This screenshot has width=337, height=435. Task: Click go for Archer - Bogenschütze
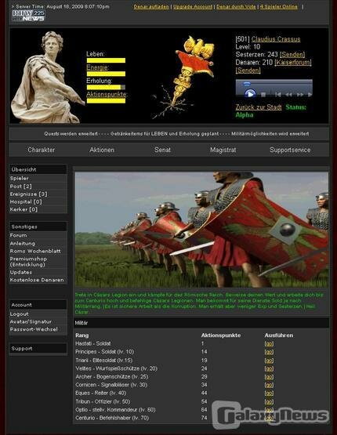(x=269, y=377)
